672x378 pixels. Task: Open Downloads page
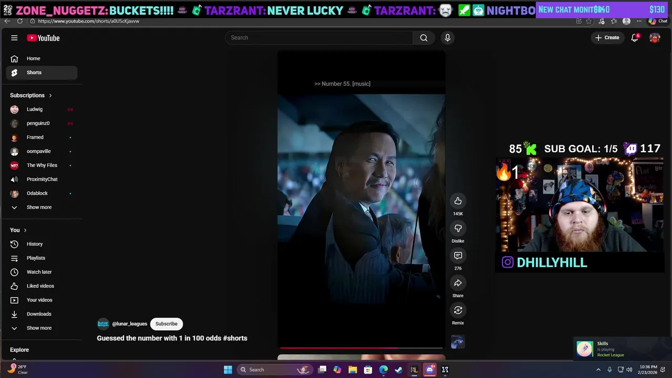point(42,314)
